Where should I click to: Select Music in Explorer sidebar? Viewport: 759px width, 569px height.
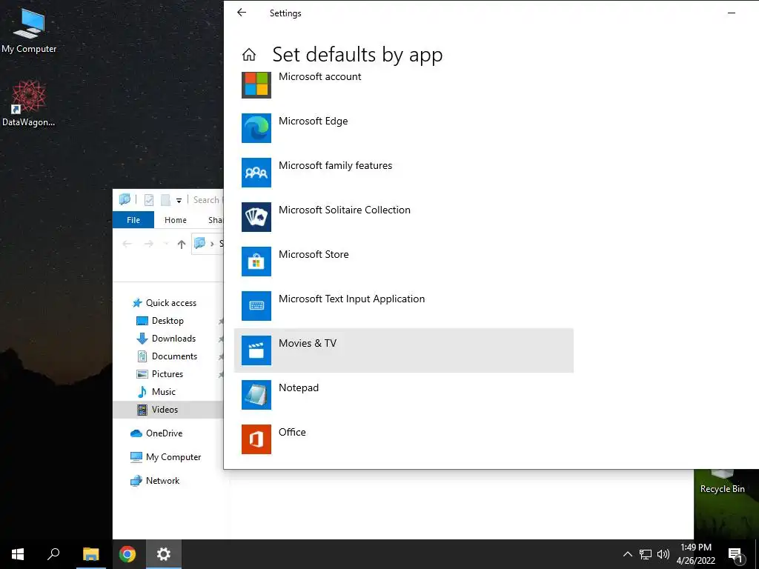pos(156,392)
